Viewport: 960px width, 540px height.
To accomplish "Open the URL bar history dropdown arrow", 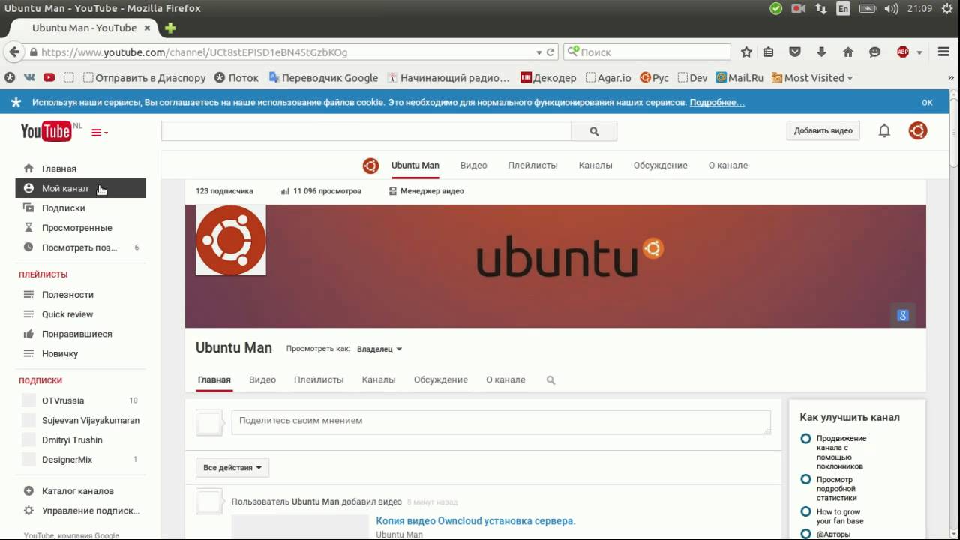I will (x=538, y=52).
